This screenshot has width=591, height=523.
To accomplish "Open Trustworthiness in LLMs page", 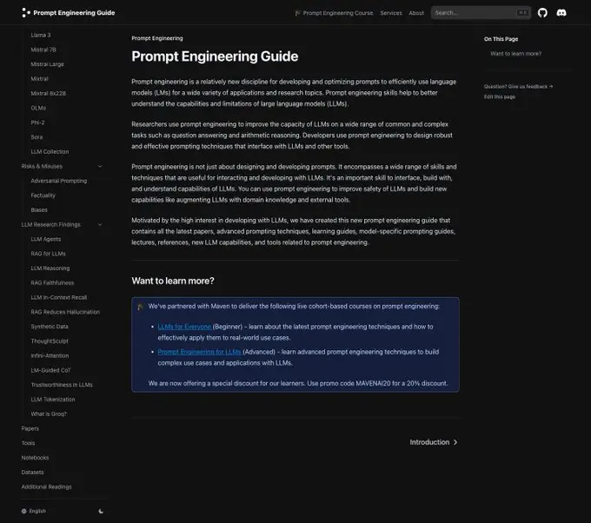I will tap(62, 385).
